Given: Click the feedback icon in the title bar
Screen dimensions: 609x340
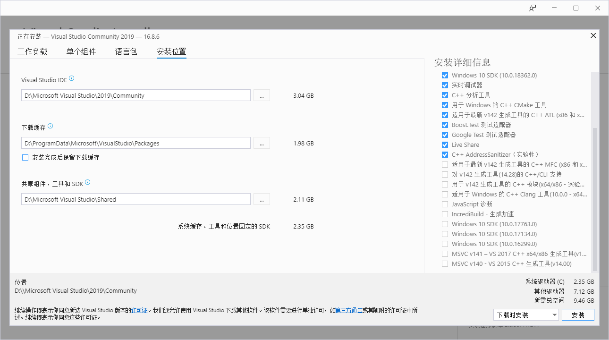Looking at the screenshot, I should pyautogui.click(x=533, y=8).
